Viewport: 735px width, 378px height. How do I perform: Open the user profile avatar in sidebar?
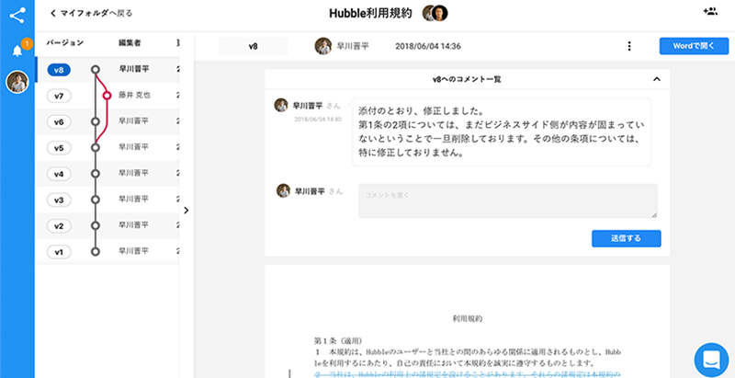(17, 82)
